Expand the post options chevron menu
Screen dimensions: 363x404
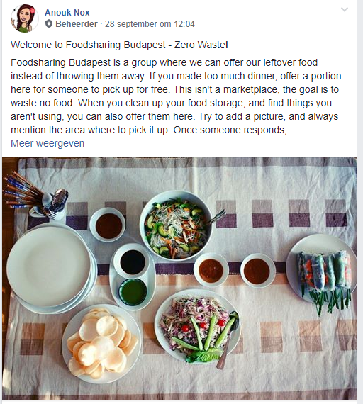click(x=345, y=10)
